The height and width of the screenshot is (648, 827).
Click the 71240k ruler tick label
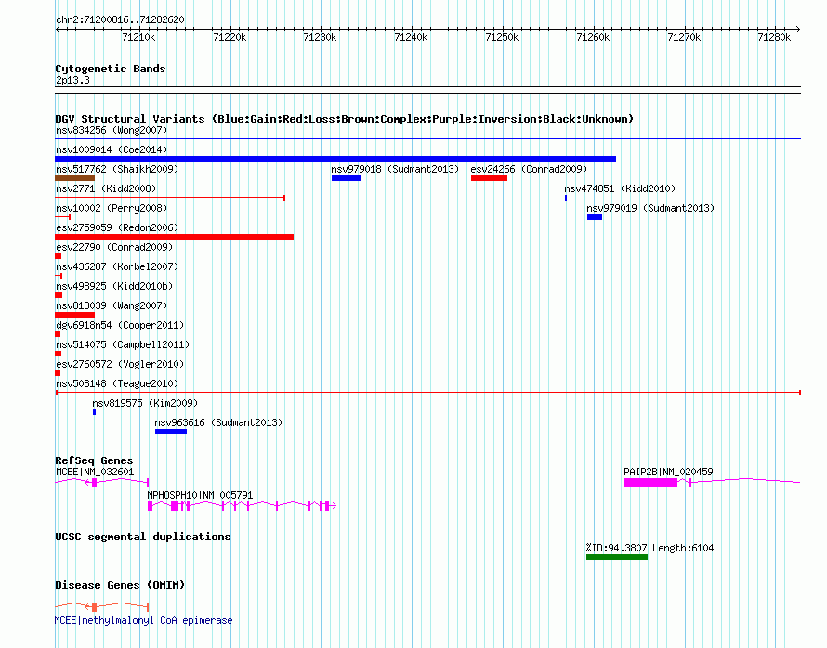[x=411, y=37]
